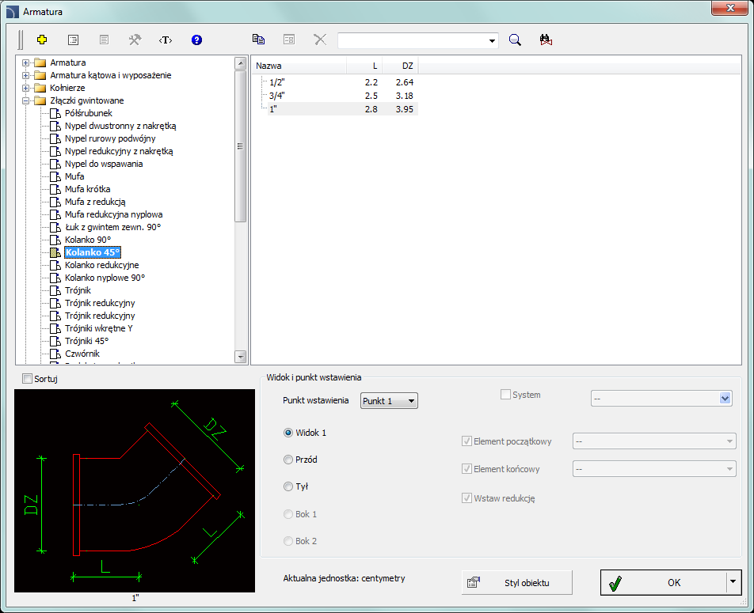The width and height of the screenshot is (754, 613).
Task: Click the DZ column header
Action: (x=400, y=66)
